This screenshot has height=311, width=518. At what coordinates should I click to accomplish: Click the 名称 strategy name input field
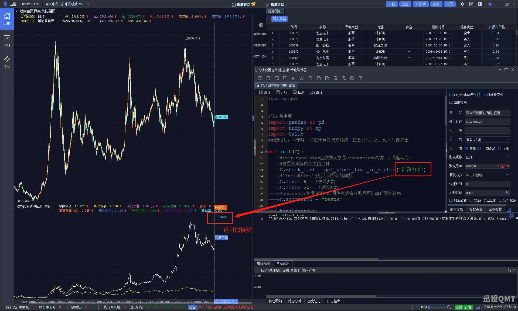pyautogui.click(x=488, y=113)
